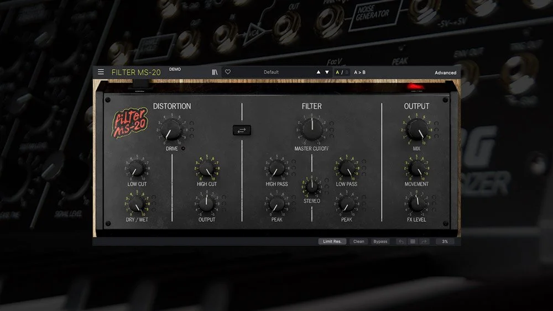Click the distortion Output knob
This screenshot has width=553, height=311.
click(x=206, y=204)
